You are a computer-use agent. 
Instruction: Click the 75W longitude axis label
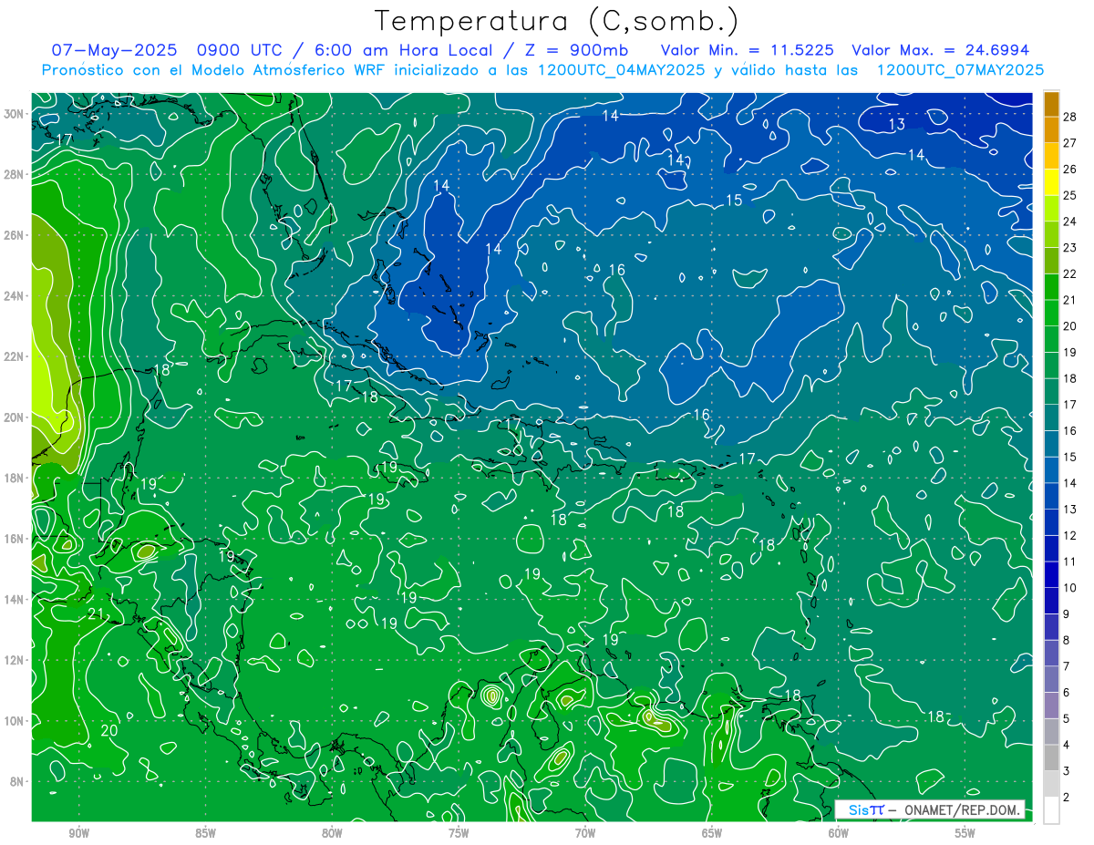click(x=459, y=833)
